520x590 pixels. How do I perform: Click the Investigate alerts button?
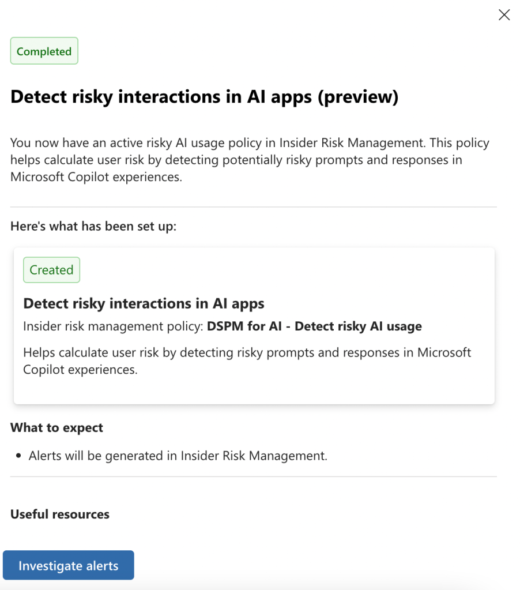68,565
